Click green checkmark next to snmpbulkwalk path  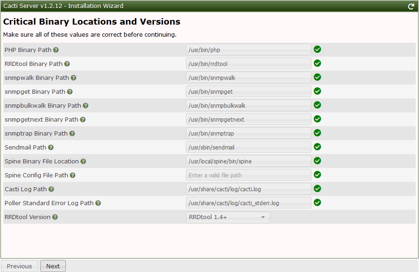(x=317, y=105)
